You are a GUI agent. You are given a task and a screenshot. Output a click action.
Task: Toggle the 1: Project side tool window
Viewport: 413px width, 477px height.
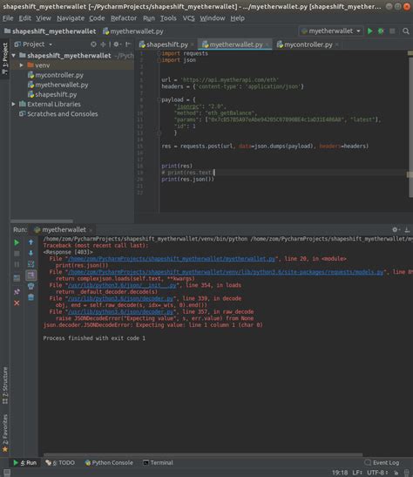point(5,58)
